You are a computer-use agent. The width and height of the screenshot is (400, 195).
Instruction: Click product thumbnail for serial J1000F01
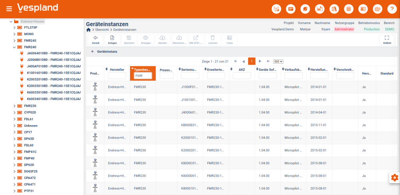pos(95,87)
